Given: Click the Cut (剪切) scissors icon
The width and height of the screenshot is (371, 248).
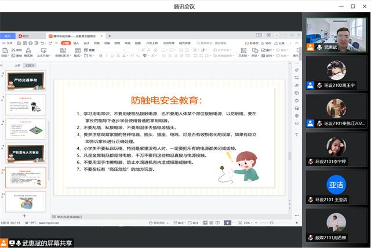Looking at the screenshot, I should 13,50.
